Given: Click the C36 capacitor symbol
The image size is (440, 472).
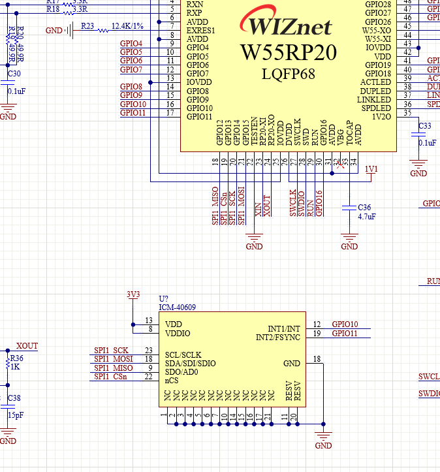Looking at the screenshot, I should [x=349, y=208].
